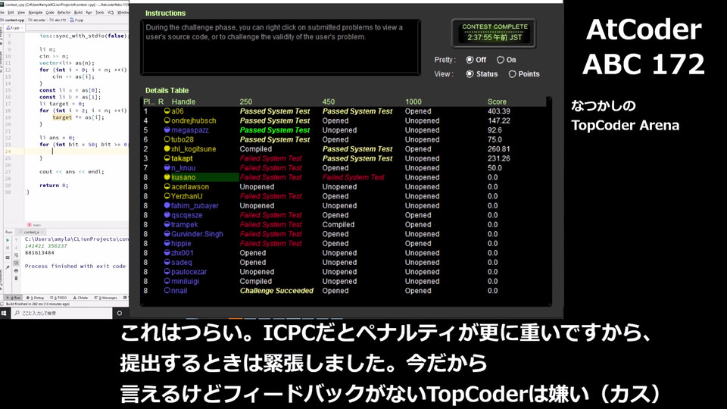This screenshot has width=727, height=409.
Task: Set Pretty to On
Action: tap(507, 60)
